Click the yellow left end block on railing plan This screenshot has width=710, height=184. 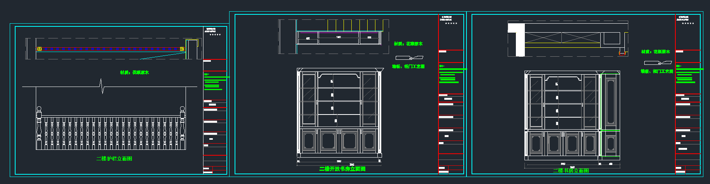click(39, 49)
